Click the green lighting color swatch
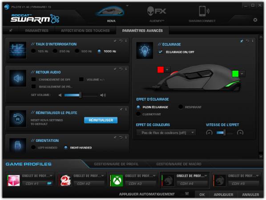 pos(235,74)
